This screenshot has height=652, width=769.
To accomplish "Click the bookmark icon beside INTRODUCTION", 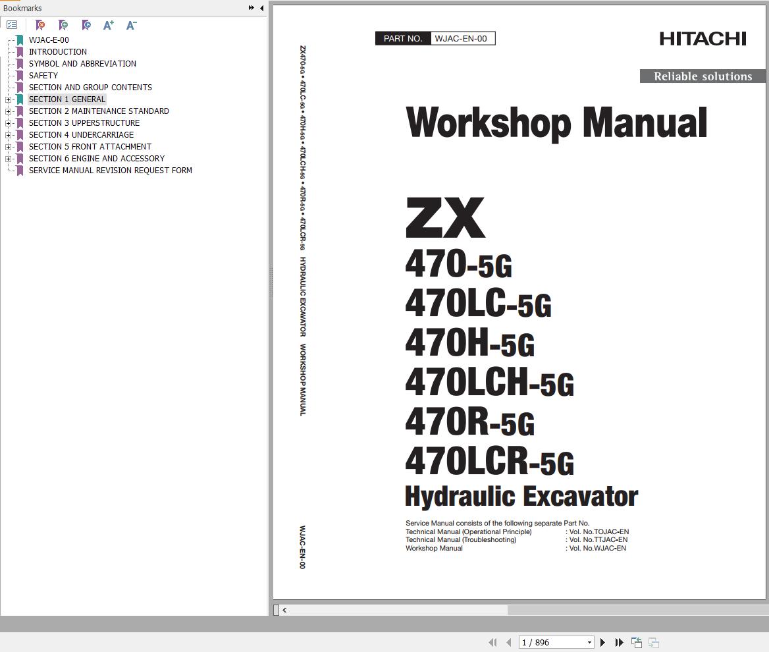I will point(20,51).
